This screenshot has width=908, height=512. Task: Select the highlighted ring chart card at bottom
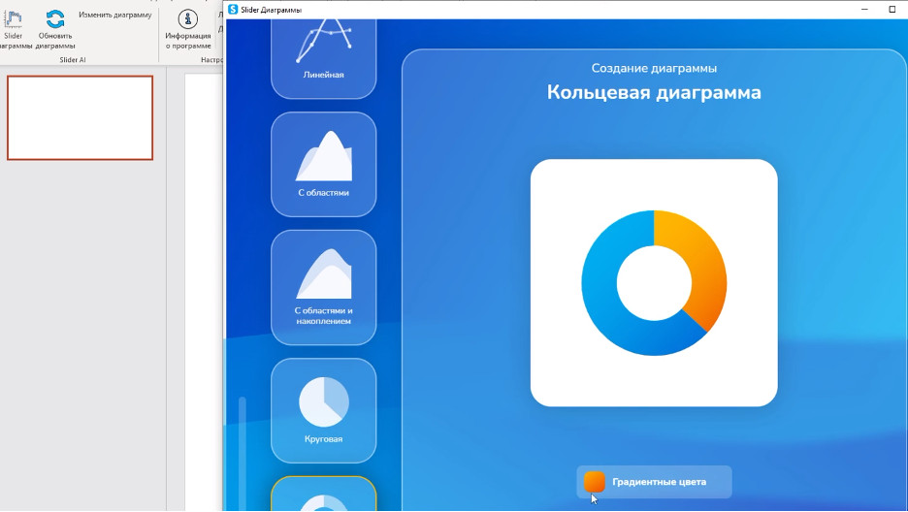[323, 495]
